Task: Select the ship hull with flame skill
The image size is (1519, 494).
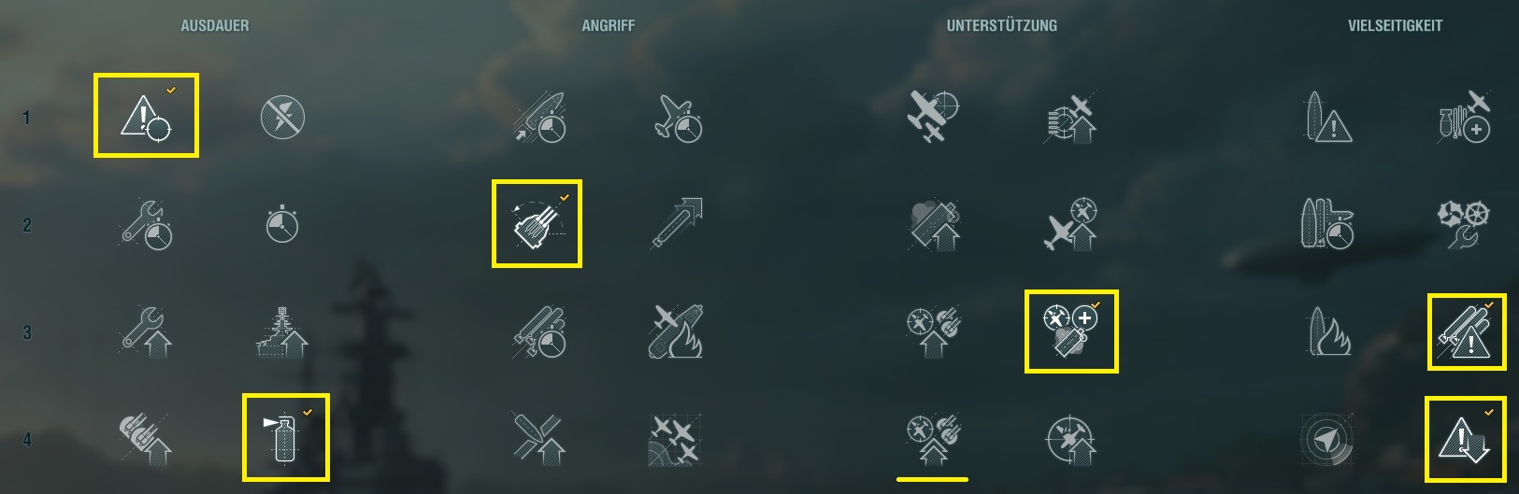Action: [x=1327, y=332]
